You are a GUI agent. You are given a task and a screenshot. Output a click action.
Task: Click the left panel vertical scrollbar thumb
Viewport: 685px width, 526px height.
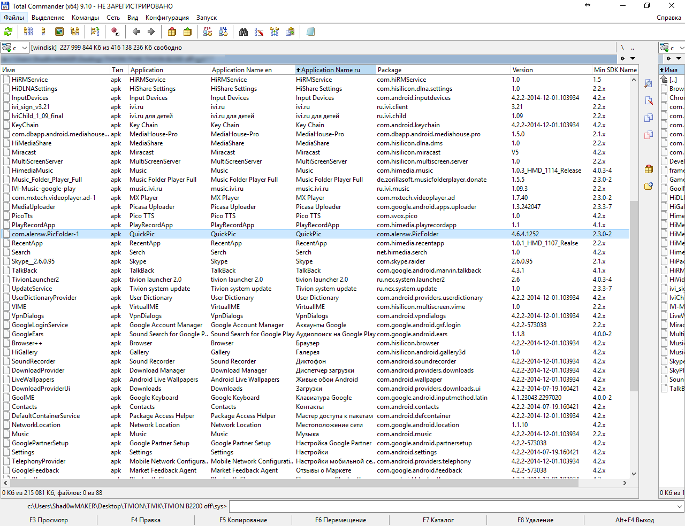pos(634,296)
